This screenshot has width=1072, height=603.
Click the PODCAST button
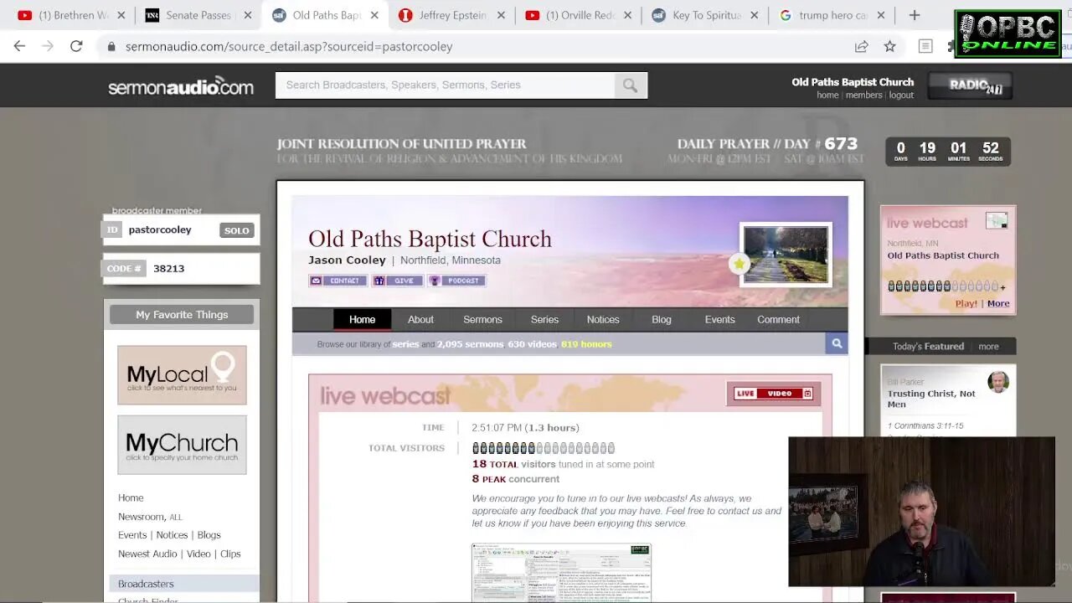tap(456, 281)
